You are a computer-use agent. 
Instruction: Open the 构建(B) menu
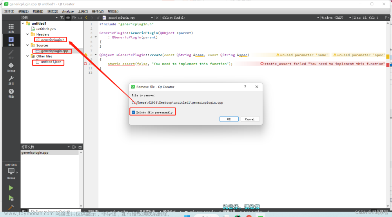tap(38, 11)
